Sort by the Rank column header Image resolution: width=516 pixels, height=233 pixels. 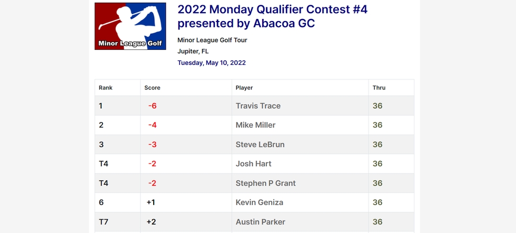106,88
